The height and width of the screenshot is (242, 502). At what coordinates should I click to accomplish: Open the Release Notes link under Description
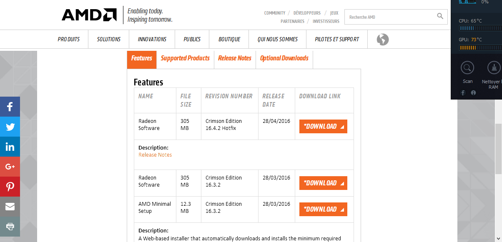[x=155, y=155]
